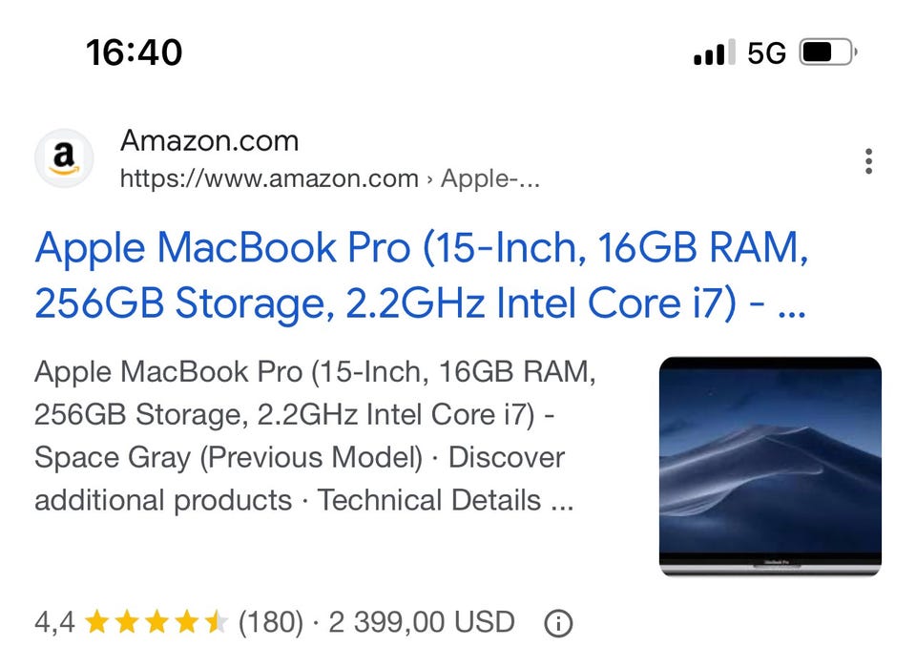
Task: Tap 'Space Gray (Previous Model)' snippet text
Action: [228, 458]
